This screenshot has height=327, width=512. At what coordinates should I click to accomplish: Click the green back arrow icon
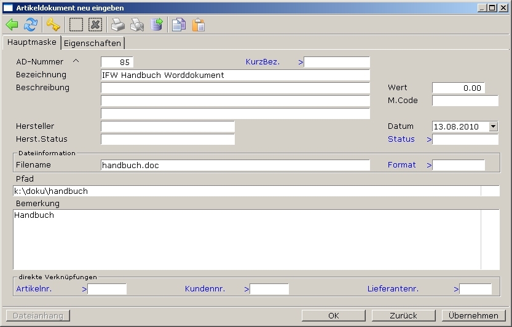pos(12,25)
